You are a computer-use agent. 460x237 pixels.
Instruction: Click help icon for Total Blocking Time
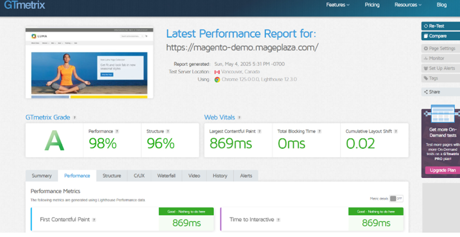(319, 132)
